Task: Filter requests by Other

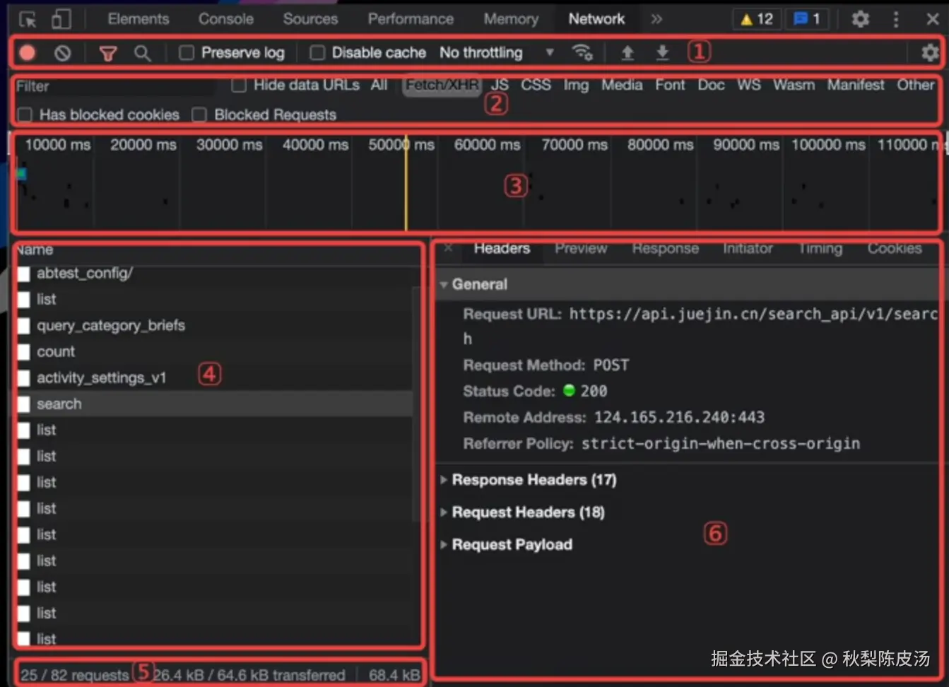Action: click(916, 85)
